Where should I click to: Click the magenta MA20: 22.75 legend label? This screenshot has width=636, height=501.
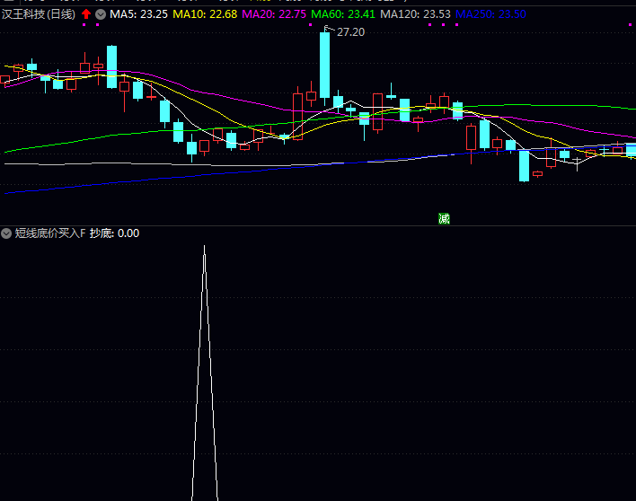click(x=274, y=14)
